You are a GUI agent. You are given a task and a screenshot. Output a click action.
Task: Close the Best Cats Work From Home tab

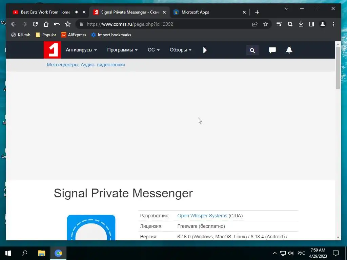click(x=84, y=12)
